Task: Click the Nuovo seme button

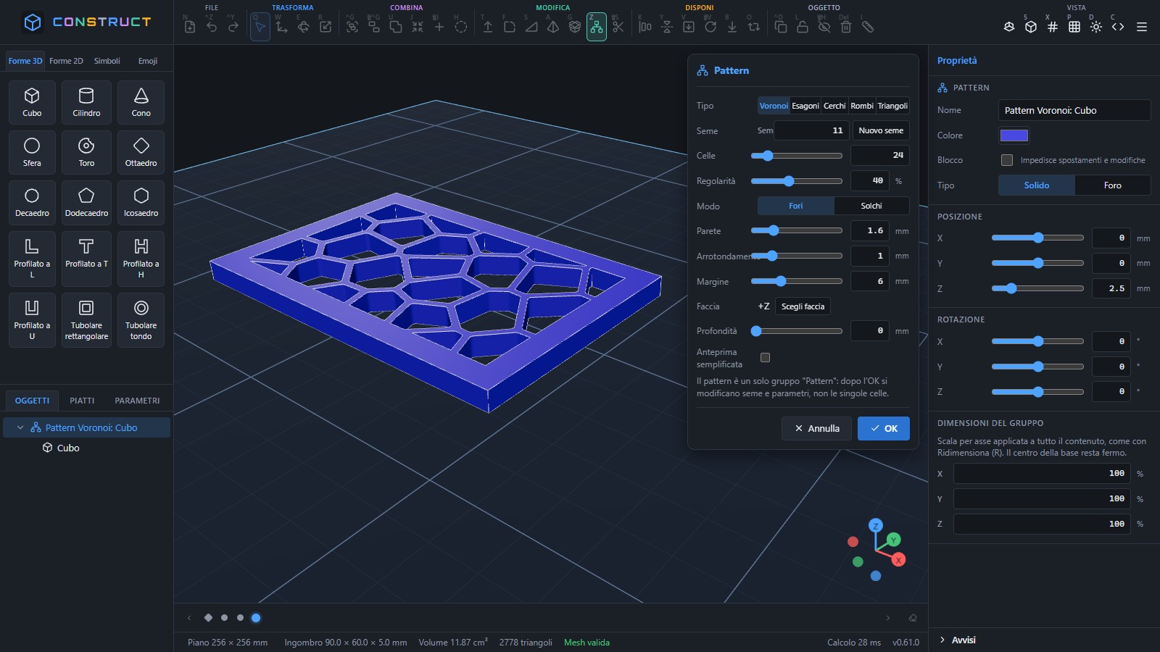Action: tap(881, 130)
